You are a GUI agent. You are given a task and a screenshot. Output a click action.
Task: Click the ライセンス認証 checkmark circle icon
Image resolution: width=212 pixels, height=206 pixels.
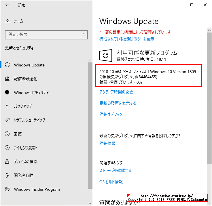(7, 148)
